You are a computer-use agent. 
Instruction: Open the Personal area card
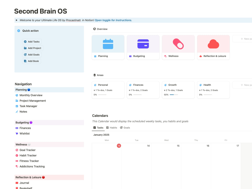click(x=108, y=90)
